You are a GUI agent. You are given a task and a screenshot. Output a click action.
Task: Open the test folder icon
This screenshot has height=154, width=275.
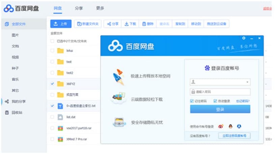coord(60,62)
